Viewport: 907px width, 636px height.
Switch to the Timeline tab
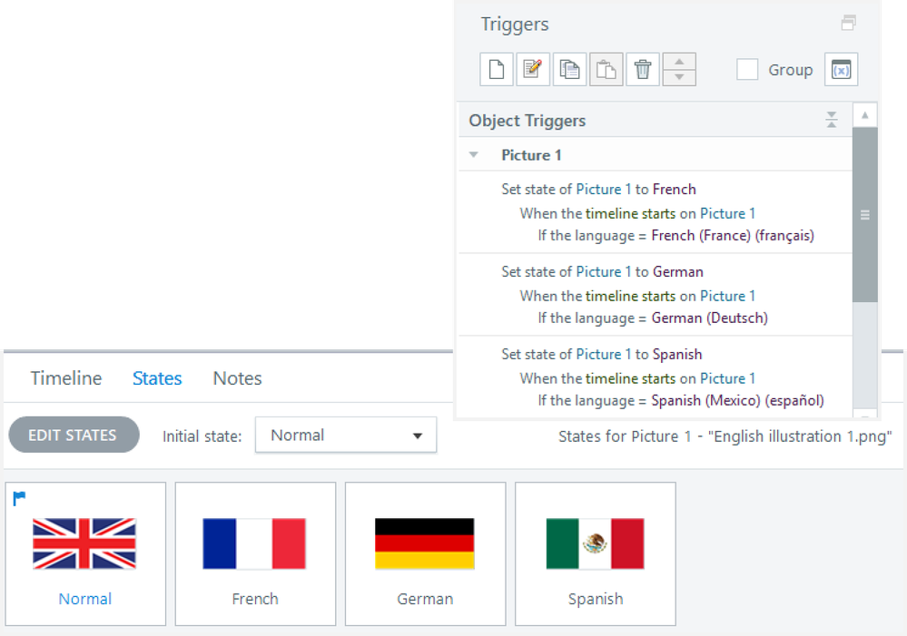(x=65, y=378)
